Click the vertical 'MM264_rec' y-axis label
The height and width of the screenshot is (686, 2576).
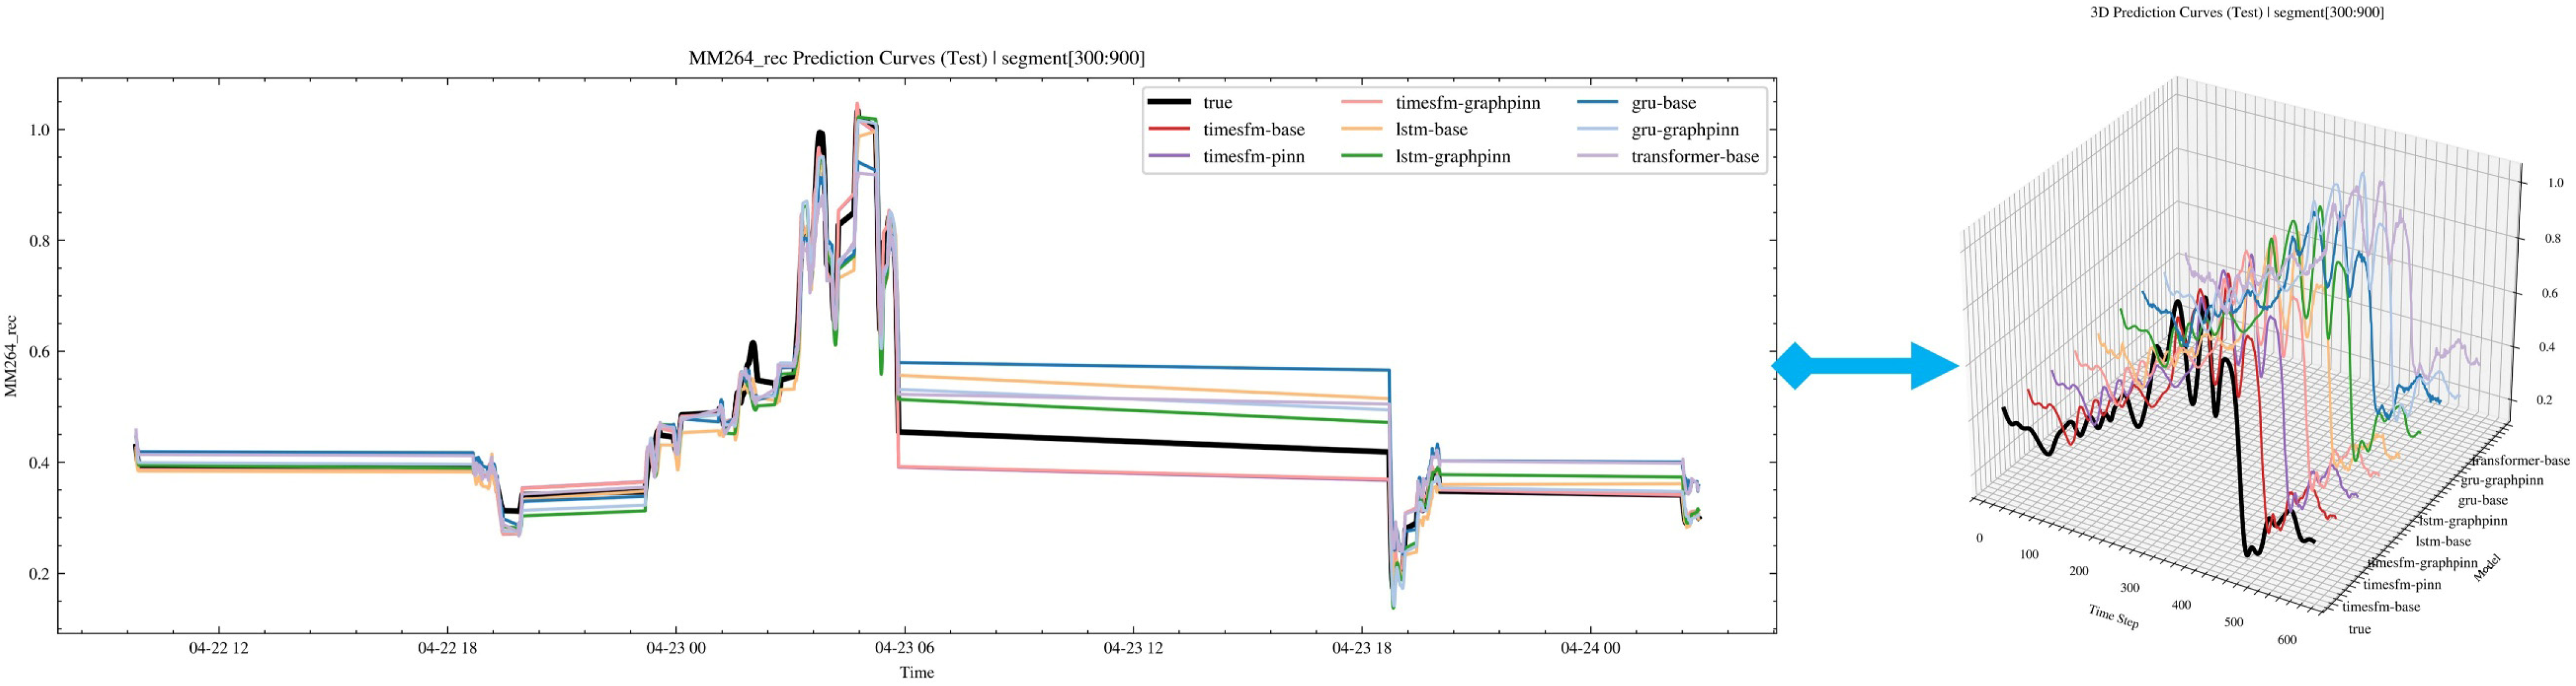coord(11,357)
